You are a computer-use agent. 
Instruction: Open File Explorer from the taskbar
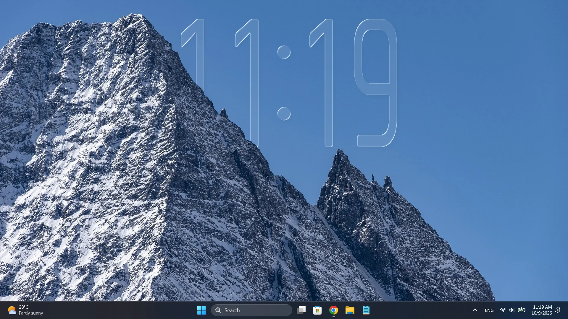[x=350, y=310]
